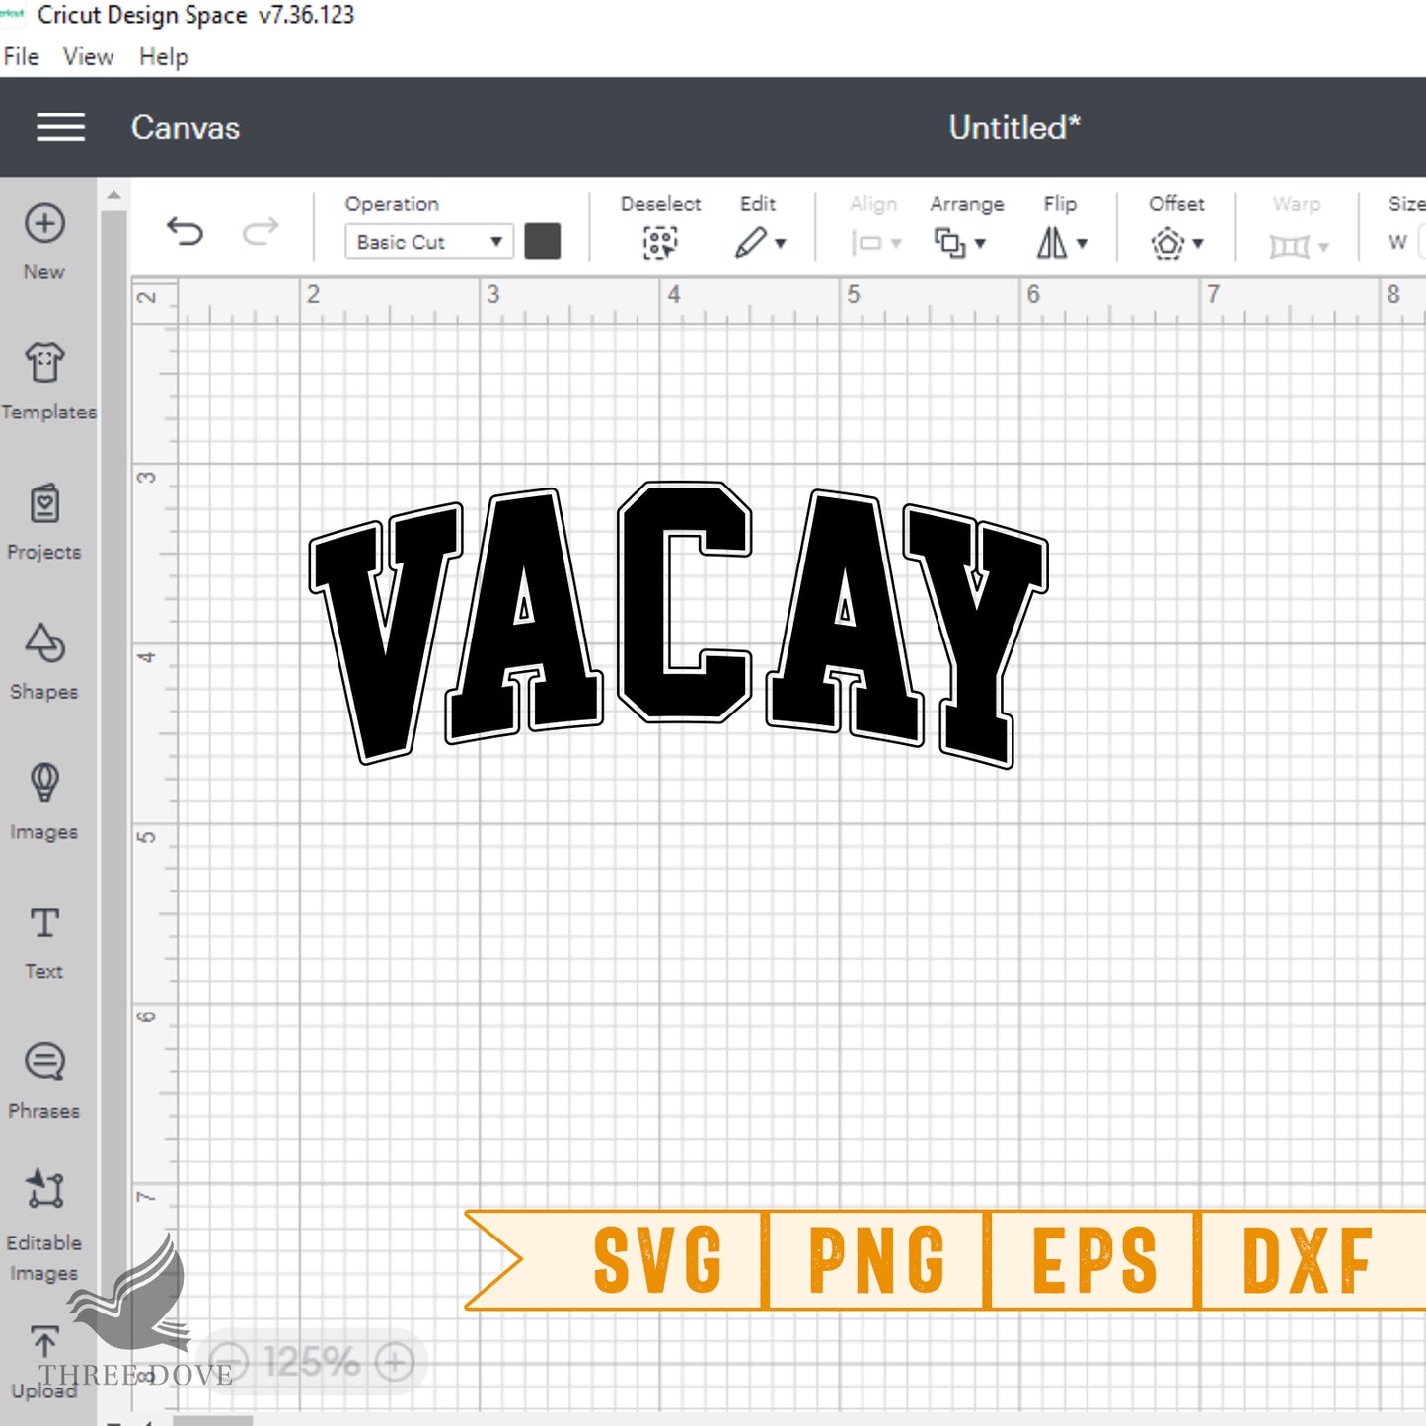This screenshot has height=1426, width=1426.
Task: Expand the Edit dropdown arrow
Action: coord(781,243)
